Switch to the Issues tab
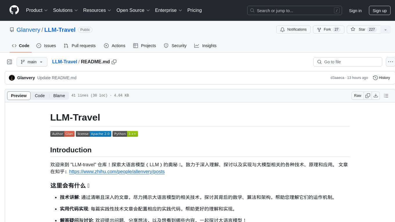395x222 pixels. pos(46,46)
